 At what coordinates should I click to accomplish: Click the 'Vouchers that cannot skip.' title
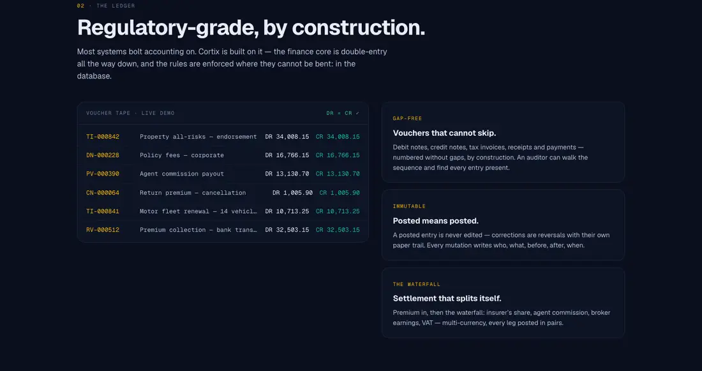444,133
